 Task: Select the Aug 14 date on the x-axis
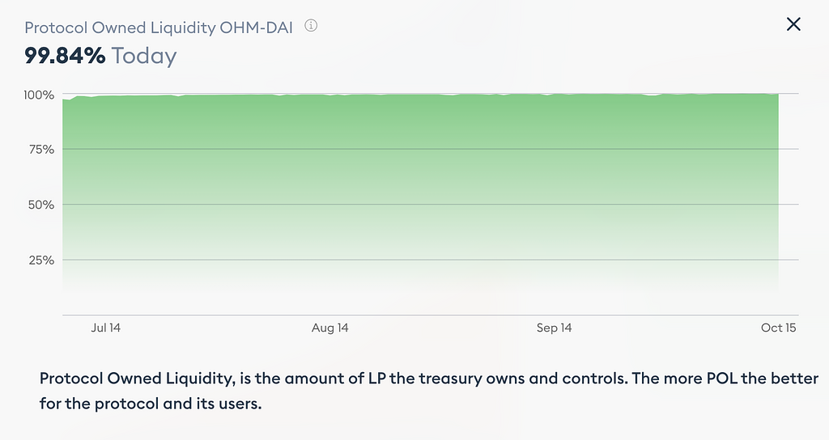tap(330, 328)
